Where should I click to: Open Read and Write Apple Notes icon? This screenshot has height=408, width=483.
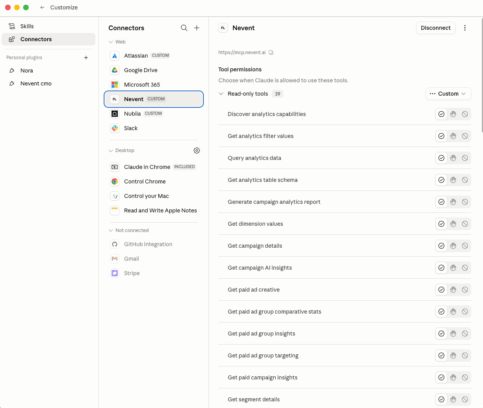[115, 210]
